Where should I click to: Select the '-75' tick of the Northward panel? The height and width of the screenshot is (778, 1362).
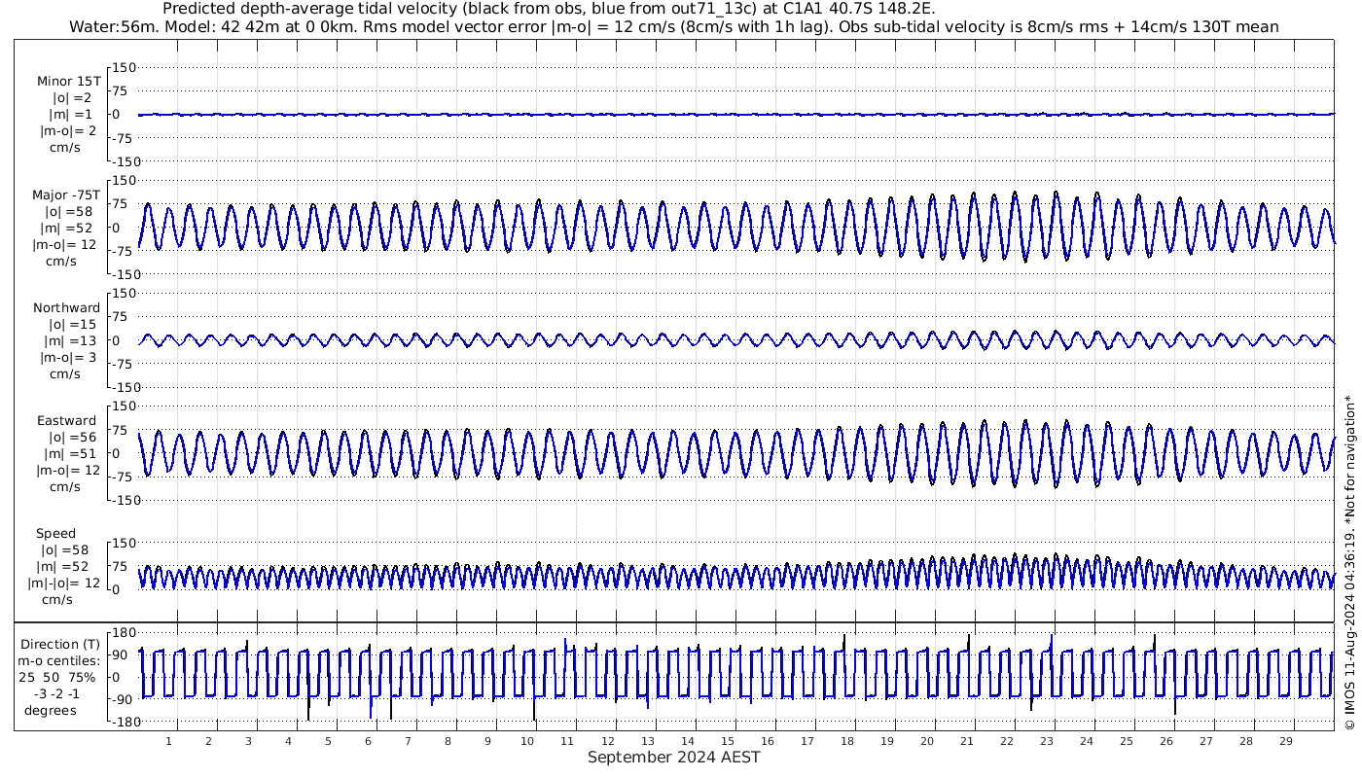[124, 364]
